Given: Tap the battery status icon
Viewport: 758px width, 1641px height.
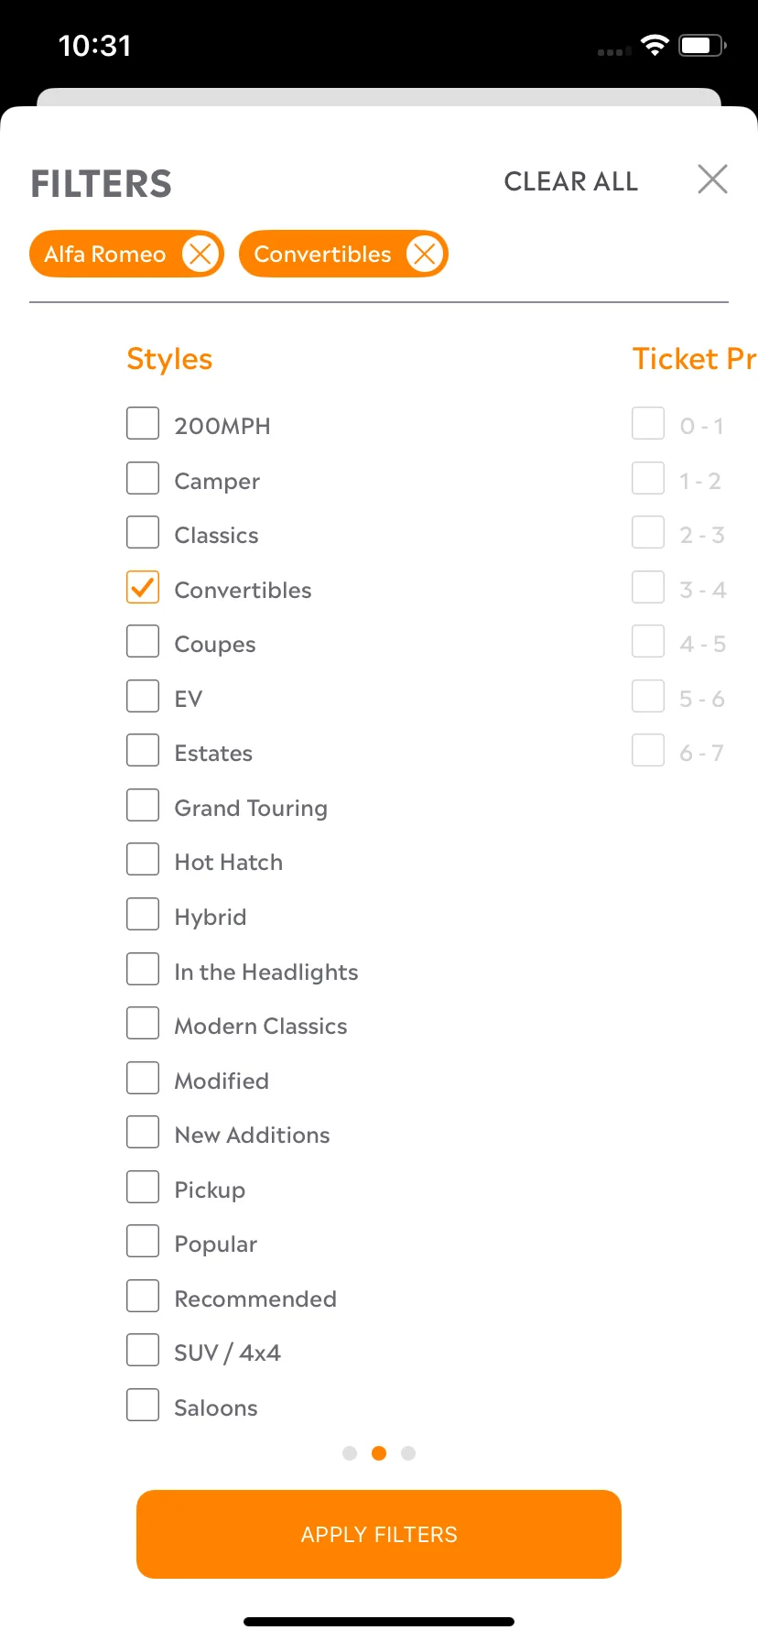Looking at the screenshot, I should (x=702, y=45).
